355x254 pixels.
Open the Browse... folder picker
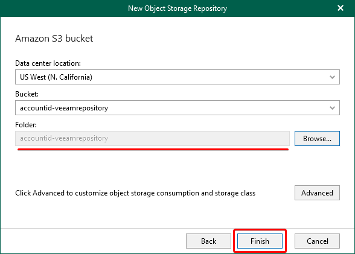click(x=317, y=138)
